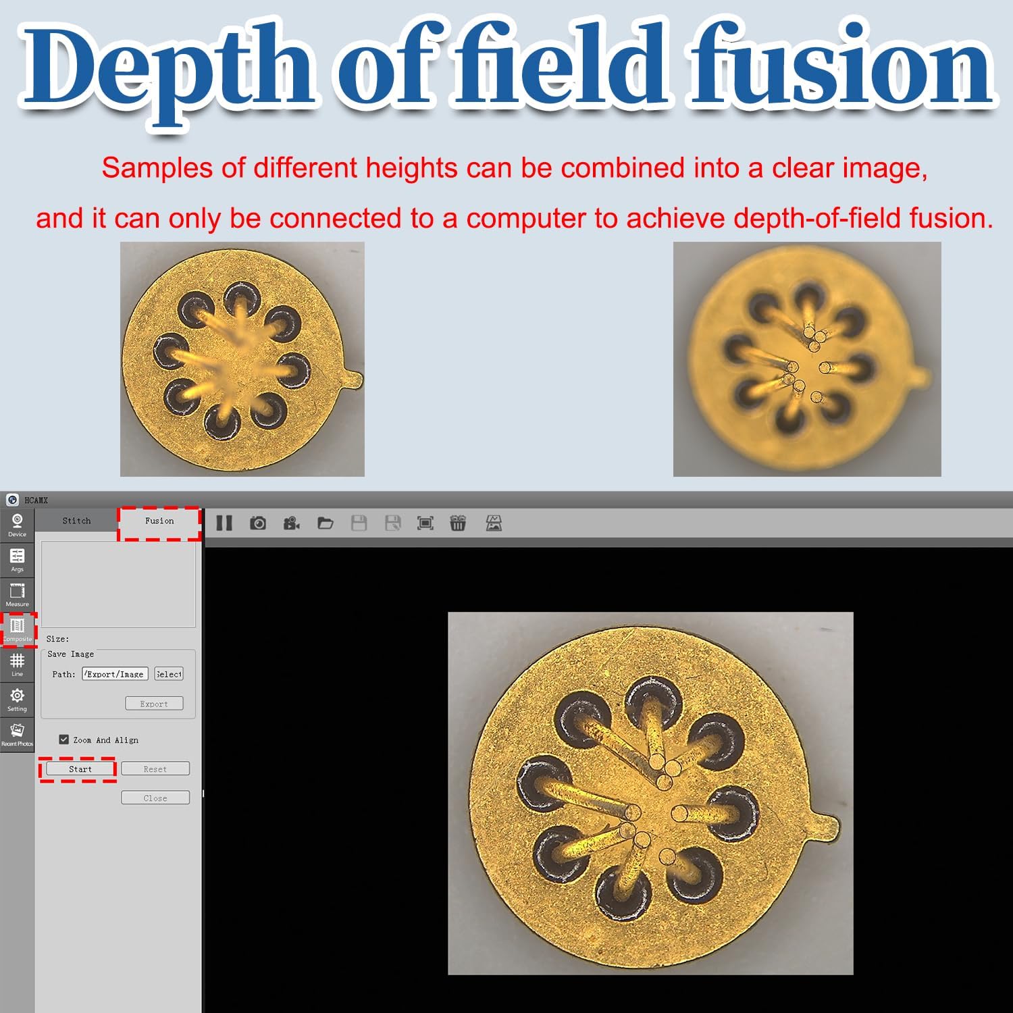This screenshot has height=1013, width=1013.
Task: Open the Composite panel
Action: coord(17,629)
